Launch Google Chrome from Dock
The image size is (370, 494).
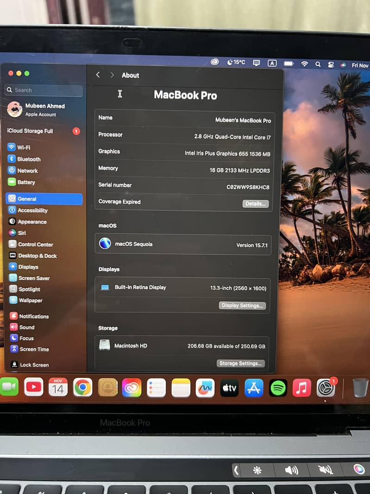point(82,387)
